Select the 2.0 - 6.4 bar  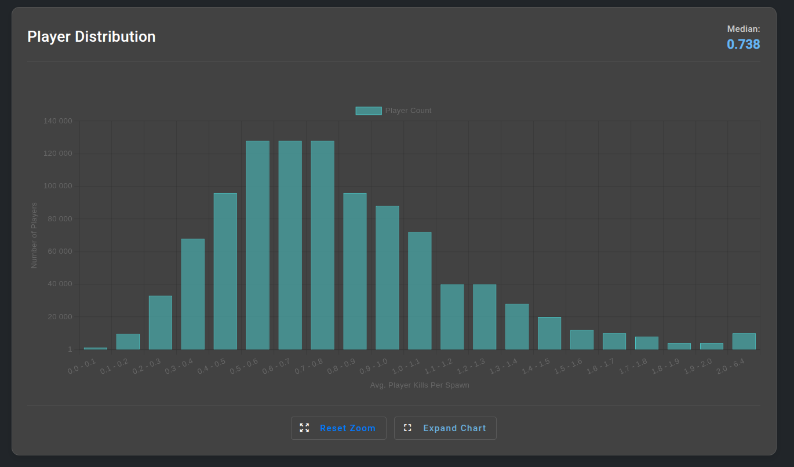[x=744, y=341]
